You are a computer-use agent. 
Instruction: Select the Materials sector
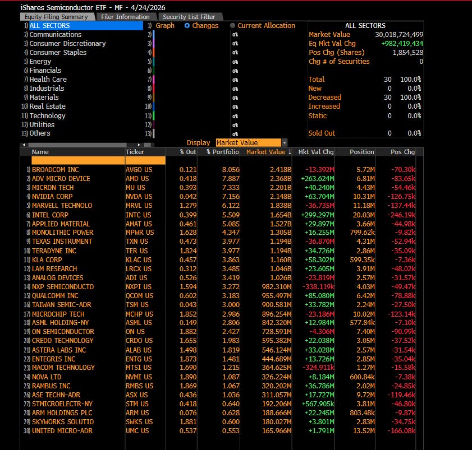click(44, 98)
